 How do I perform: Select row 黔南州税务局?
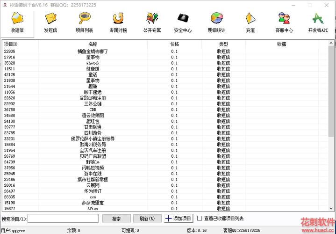165,145
